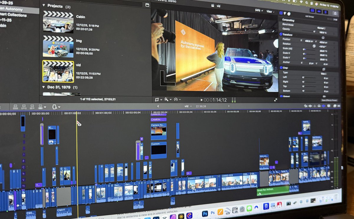The image size is (354, 219).
Task: Toggle the Crop section checkbox
Action: click(x=281, y=68)
